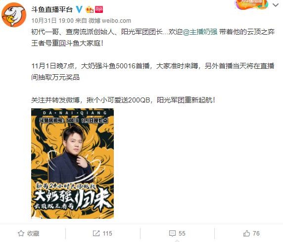The width and height of the screenshot is (283, 242).
Task: Click the red badge icon after username
Action: (99, 9)
